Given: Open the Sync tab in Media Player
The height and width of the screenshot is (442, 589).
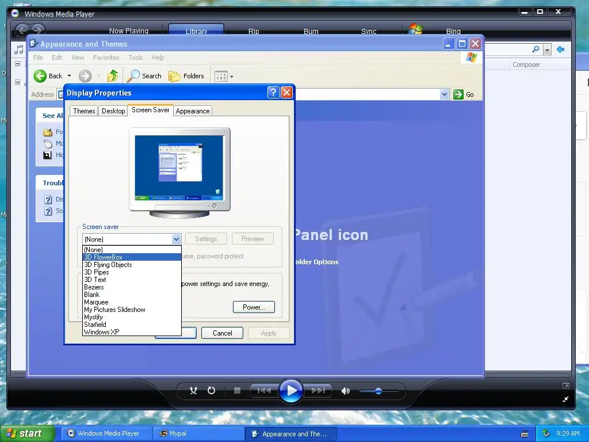Looking at the screenshot, I should pos(369,31).
